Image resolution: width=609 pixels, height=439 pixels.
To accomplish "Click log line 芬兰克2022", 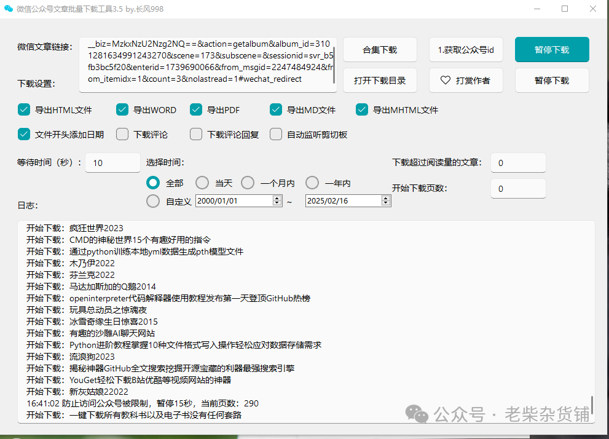I will point(70,275).
